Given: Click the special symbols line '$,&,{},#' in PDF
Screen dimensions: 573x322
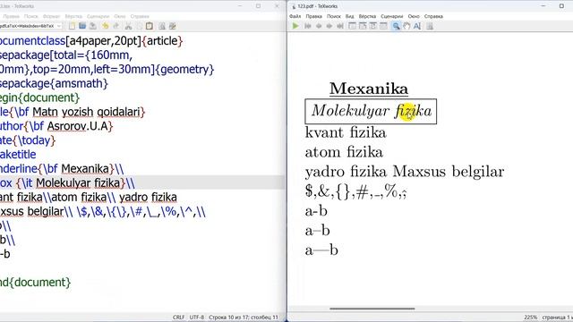Looking at the screenshot, I should pyautogui.click(x=356, y=191).
